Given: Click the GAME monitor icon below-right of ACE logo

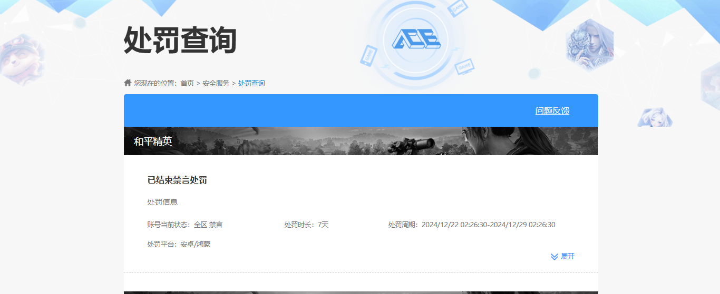Looking at the screenshot, I should [464, 67].
